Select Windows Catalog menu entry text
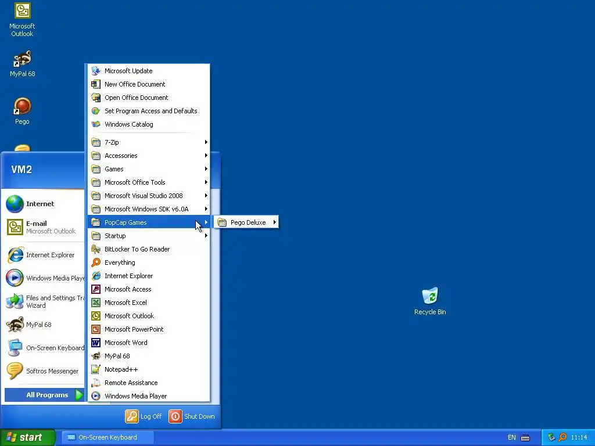The width and height of the screenshot is (595, 446). (128, 124)
